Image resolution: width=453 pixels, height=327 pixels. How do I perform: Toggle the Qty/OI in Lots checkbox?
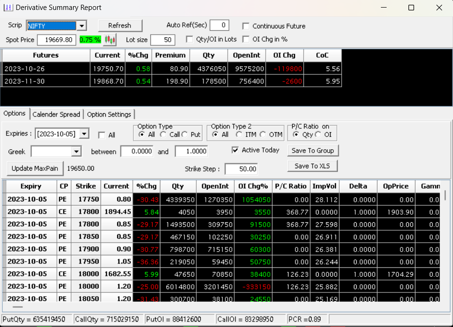pos(189,40)
